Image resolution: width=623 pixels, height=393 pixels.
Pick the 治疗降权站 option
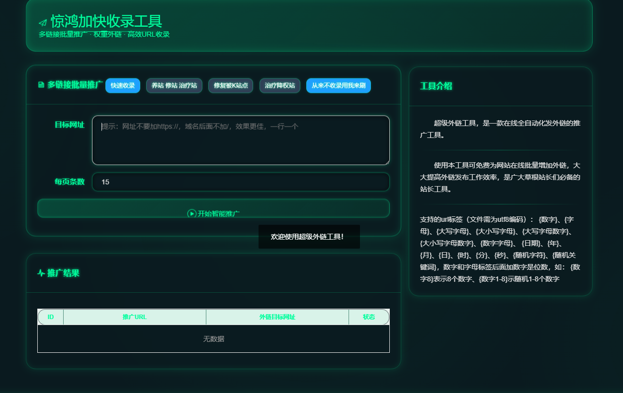(x=280, y=85)
